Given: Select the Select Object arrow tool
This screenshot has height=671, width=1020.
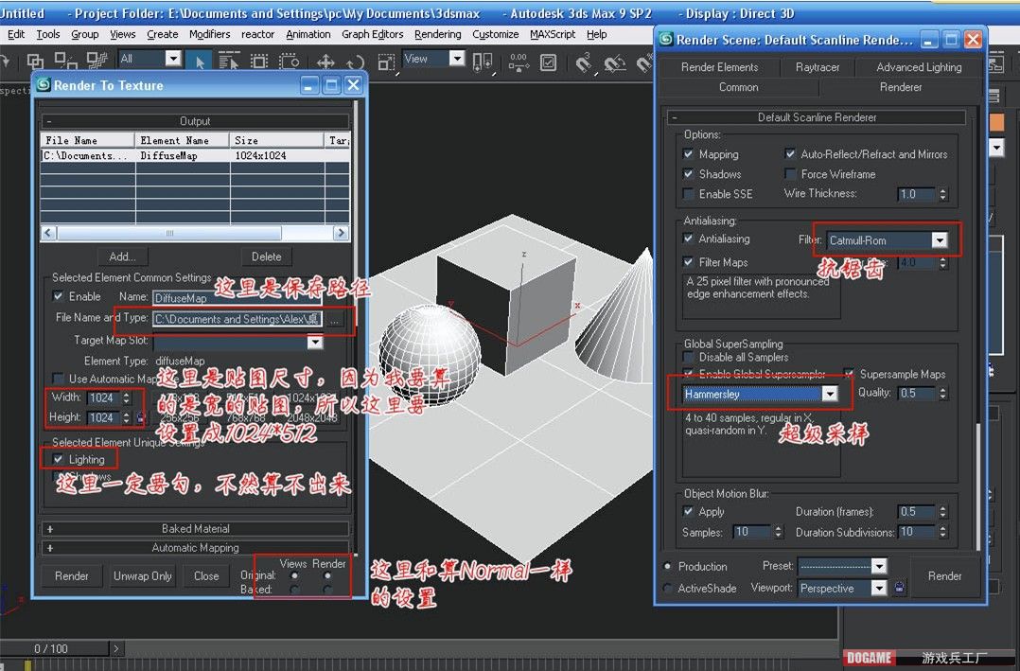Looking at the screenshot, I should 200,62.
